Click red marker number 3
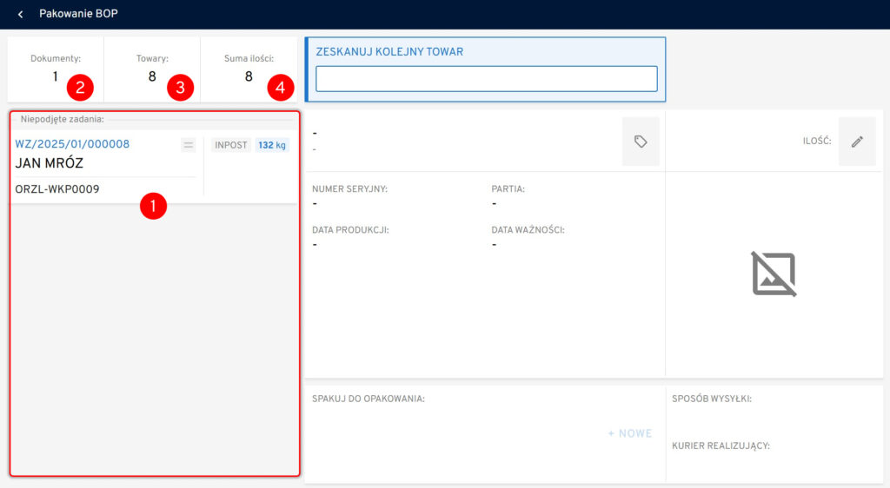This screenshot has height=488, width=890. click(180, 87)
